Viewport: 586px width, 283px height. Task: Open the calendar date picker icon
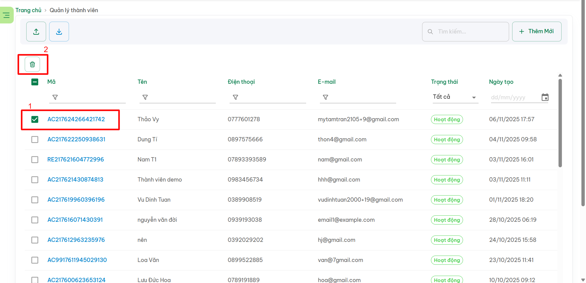tap(545, 97)
